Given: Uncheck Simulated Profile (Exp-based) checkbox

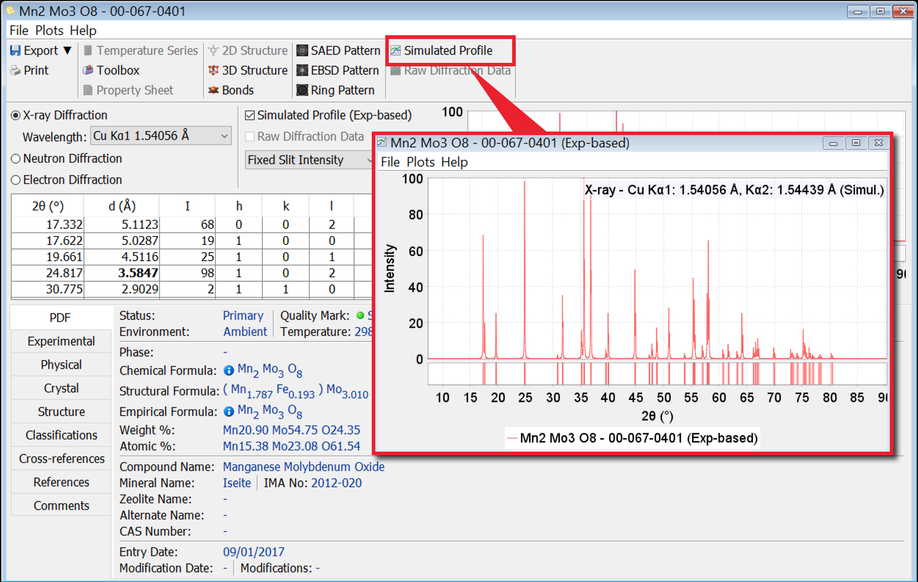Looking at the screenshot, I should coord(250,116).
